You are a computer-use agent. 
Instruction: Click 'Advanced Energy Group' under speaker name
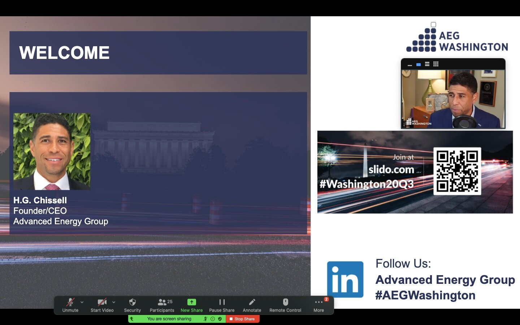61,221
